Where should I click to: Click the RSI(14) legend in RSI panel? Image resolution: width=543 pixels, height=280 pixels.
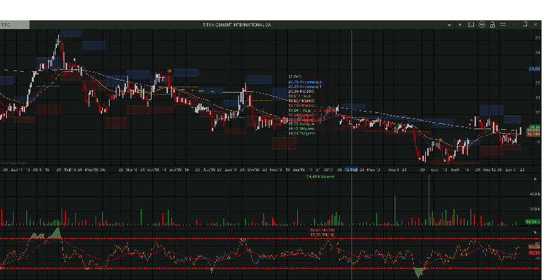322,235
